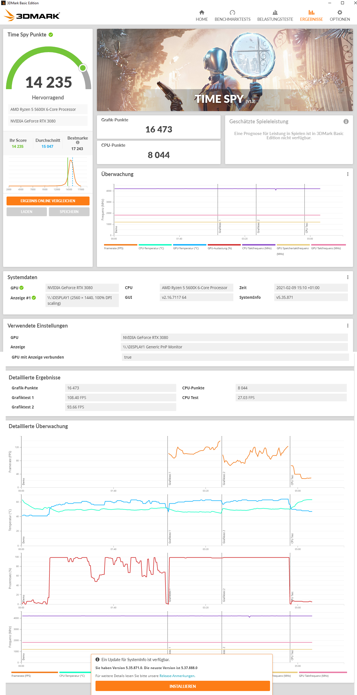The height and width of the screenshot is (695, 357).
Task: Click the Optionen gear icon
Action: coord(340,12)
